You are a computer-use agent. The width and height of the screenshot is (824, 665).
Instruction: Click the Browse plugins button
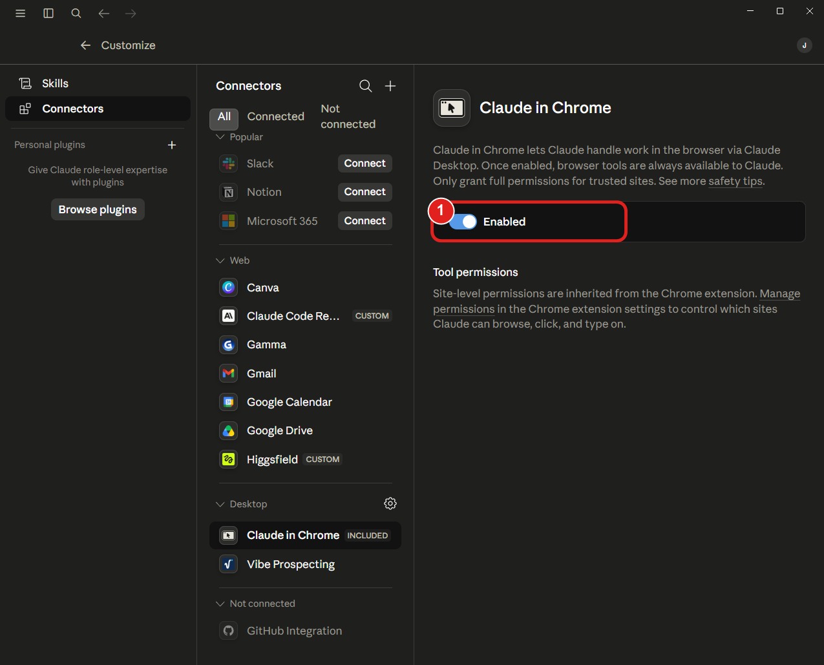pyautogui.click(x=98, y=209)
